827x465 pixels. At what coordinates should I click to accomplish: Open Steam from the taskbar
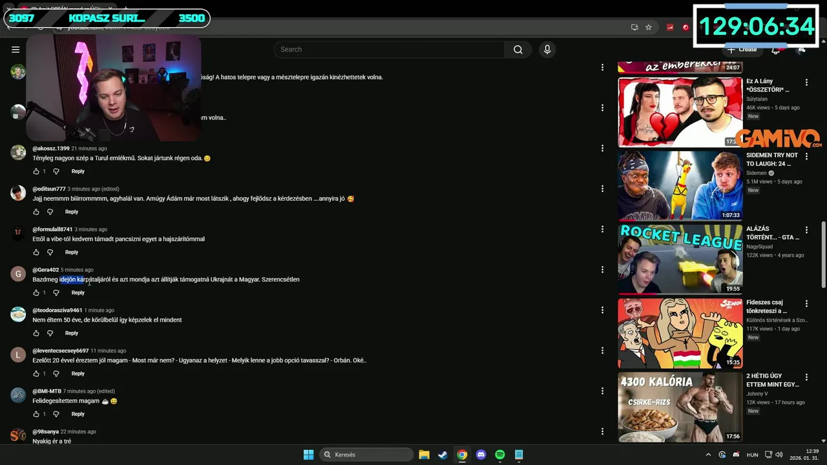point(443,455)
